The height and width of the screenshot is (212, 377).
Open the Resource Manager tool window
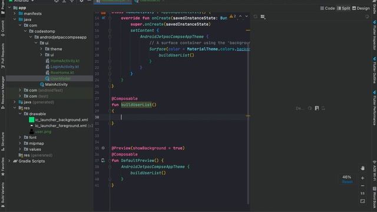click(2, 92)
